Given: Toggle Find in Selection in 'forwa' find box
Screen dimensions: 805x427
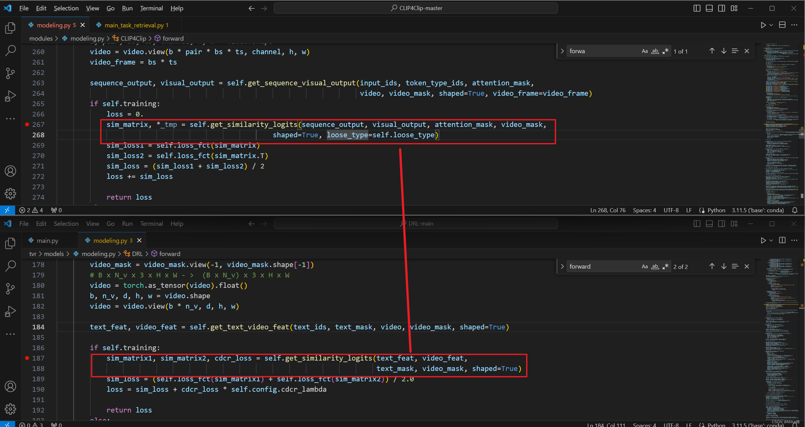Looking at the screenshot, I should (735, 51).
